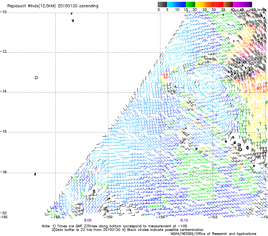Click the longitude label -156
Screen dimensions: 268x236
click(160, 217)
